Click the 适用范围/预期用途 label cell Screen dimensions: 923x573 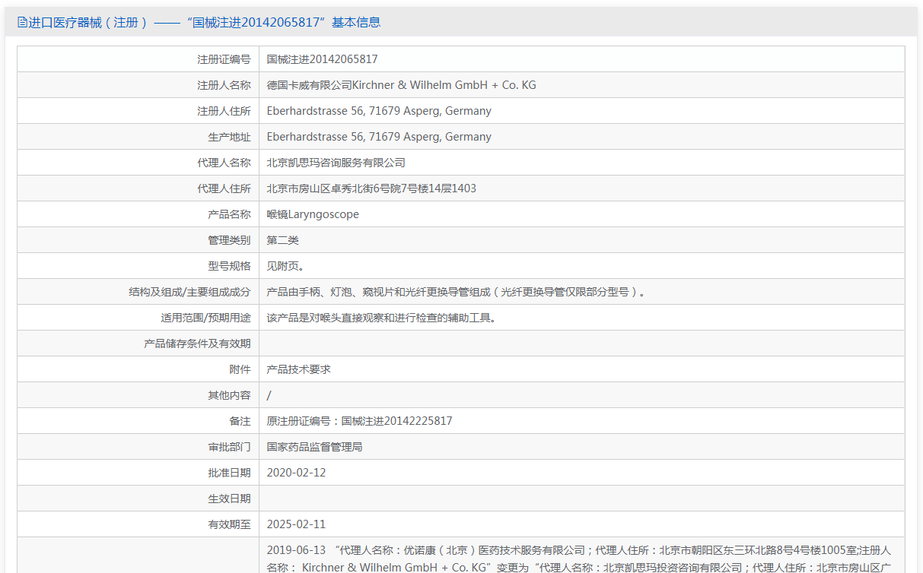pos(138,318)
